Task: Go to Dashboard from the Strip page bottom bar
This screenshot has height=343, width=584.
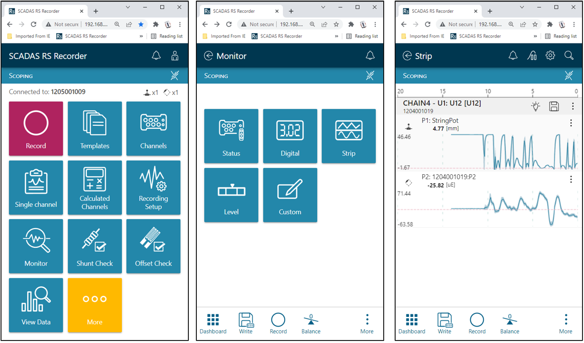Action: point(412,323)
